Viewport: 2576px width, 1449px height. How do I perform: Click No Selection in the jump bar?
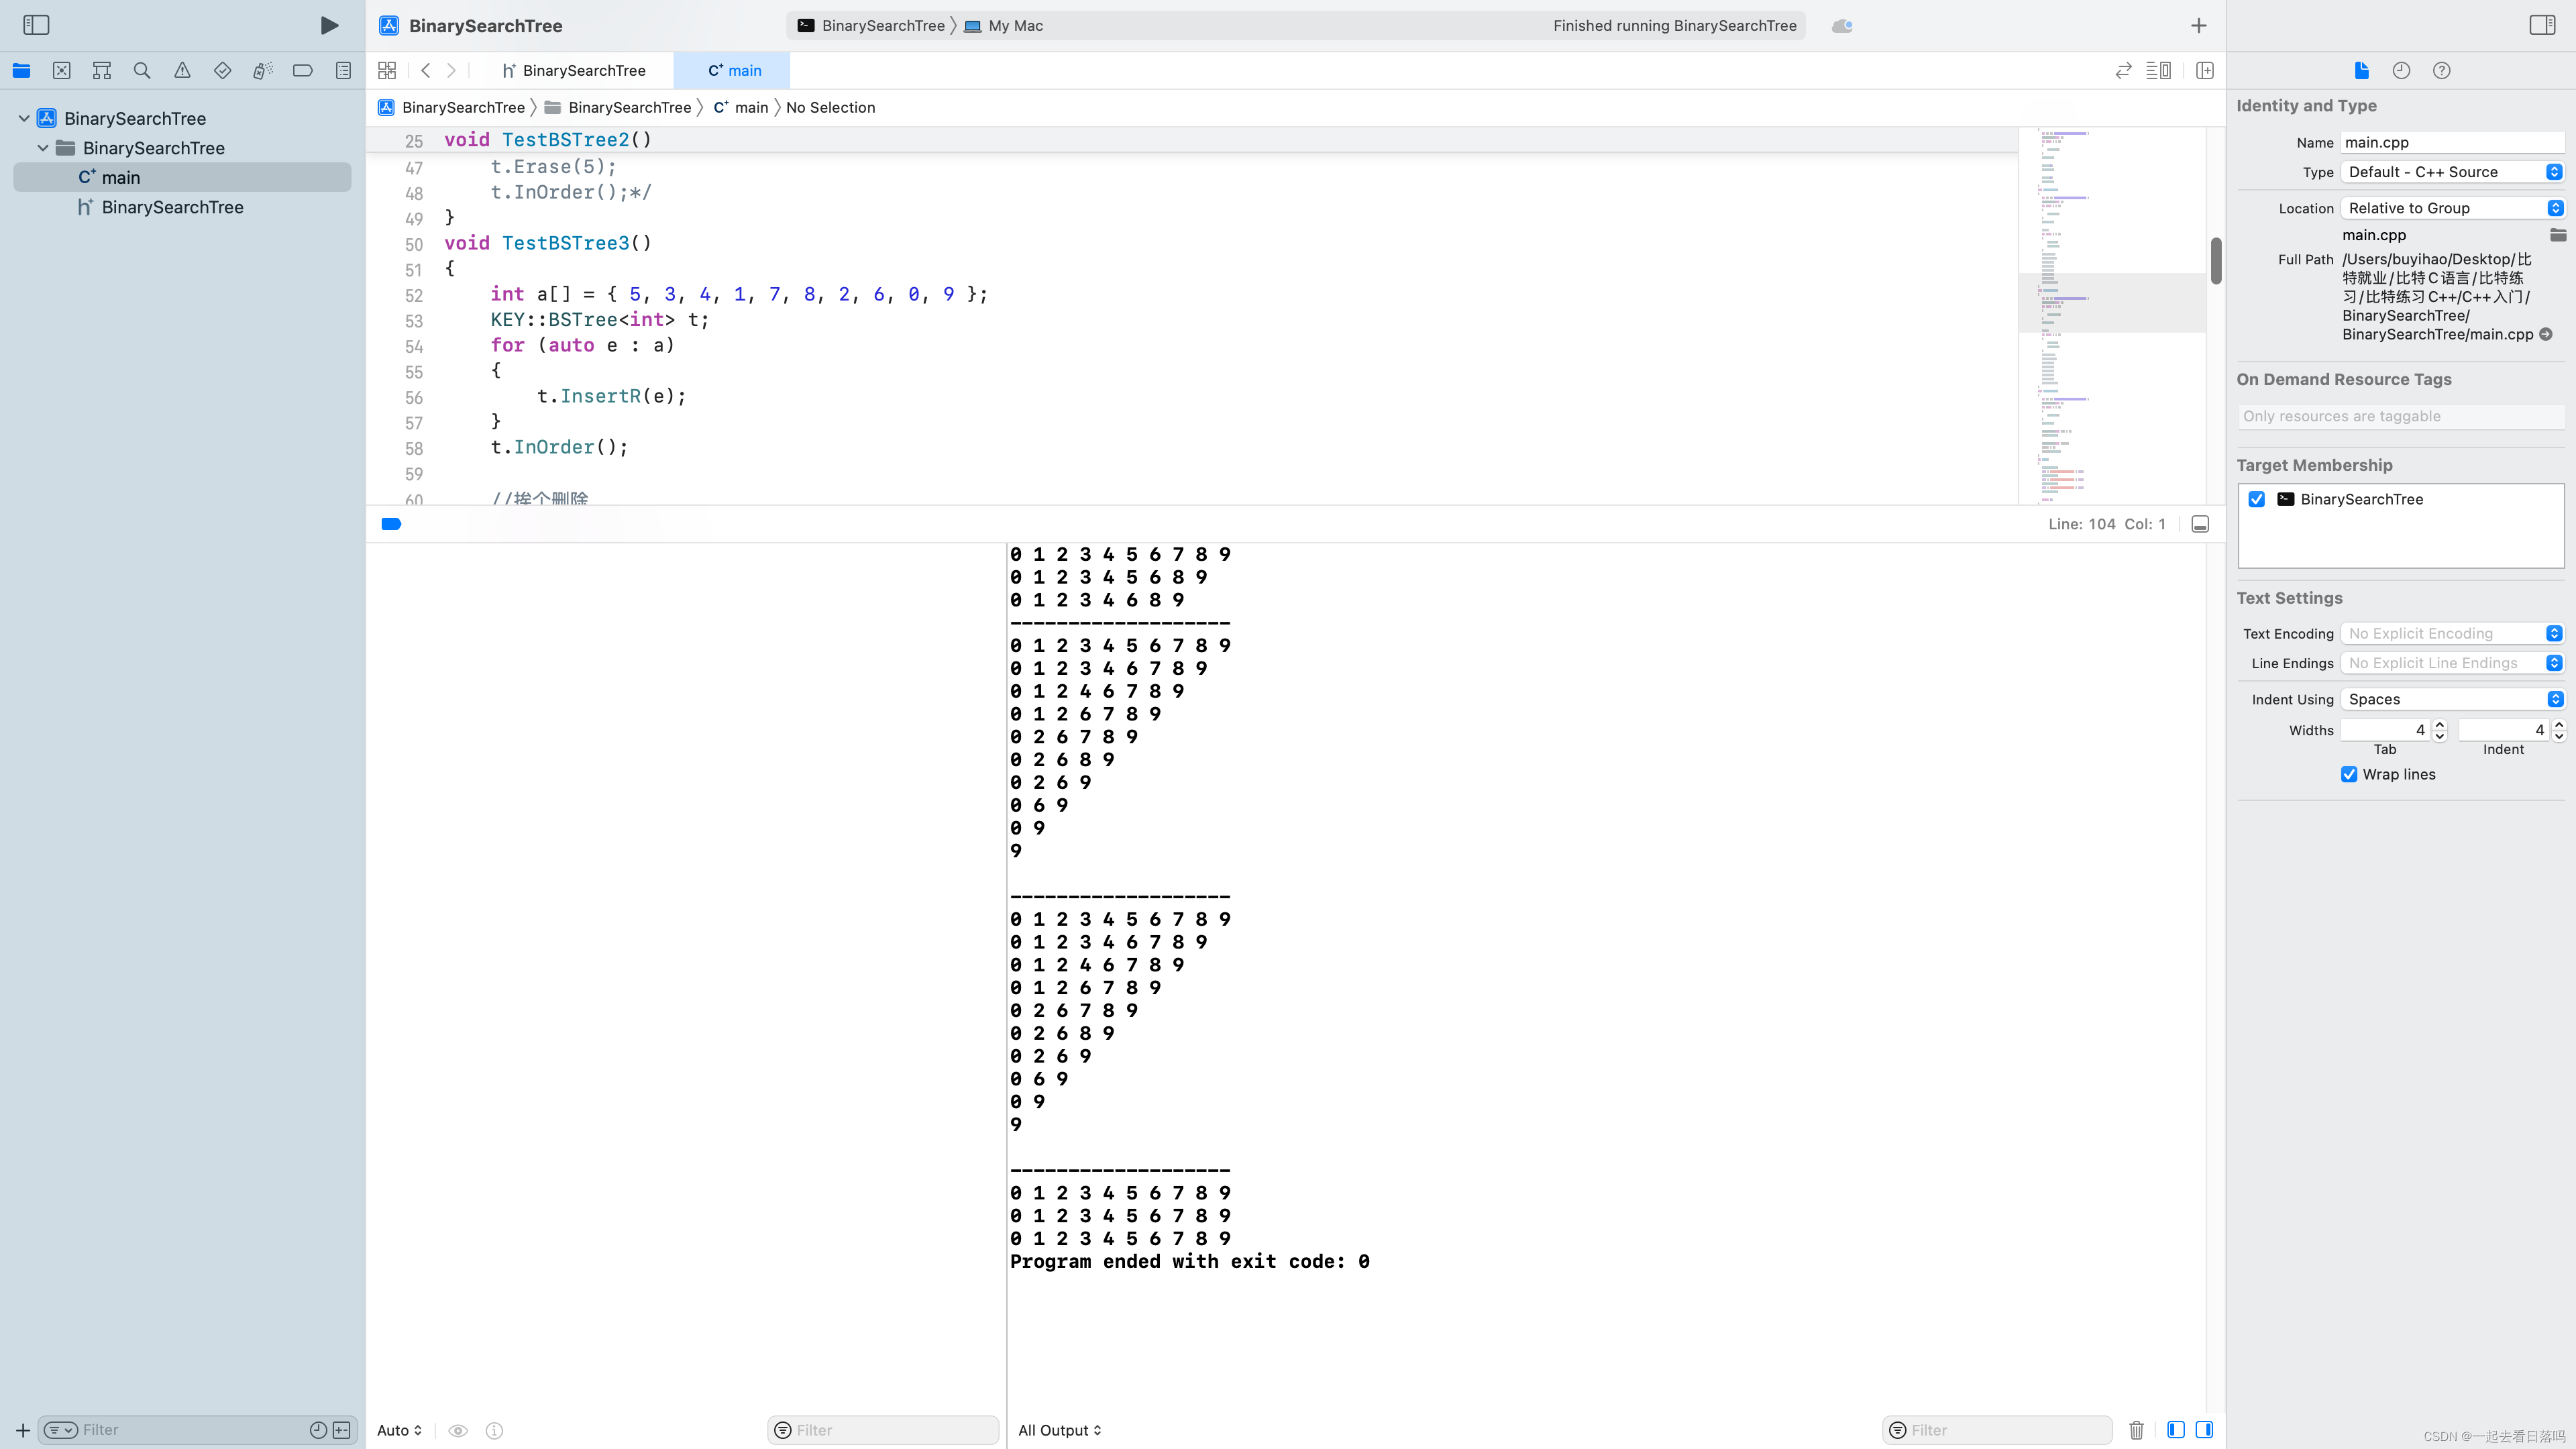coord(830,107)
